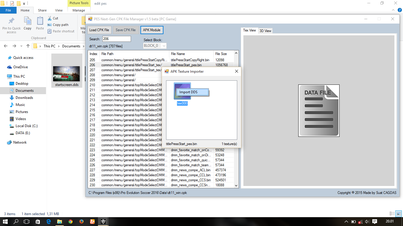Switch to the 3D View tab

click(x=265, y=31)
